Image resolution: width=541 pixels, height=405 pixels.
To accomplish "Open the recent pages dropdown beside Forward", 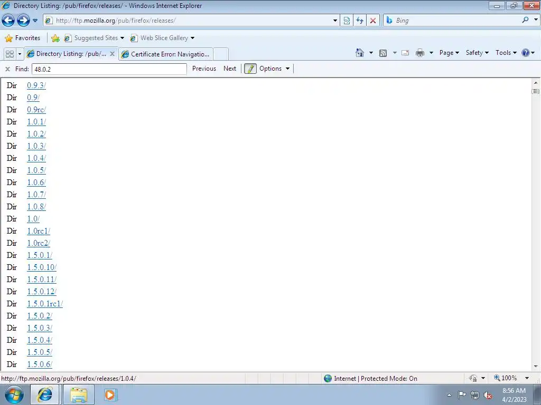I will [x=35, y=21].
